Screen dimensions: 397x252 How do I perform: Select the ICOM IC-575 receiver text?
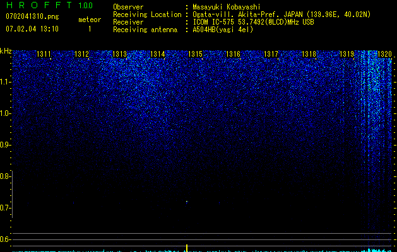253,22
